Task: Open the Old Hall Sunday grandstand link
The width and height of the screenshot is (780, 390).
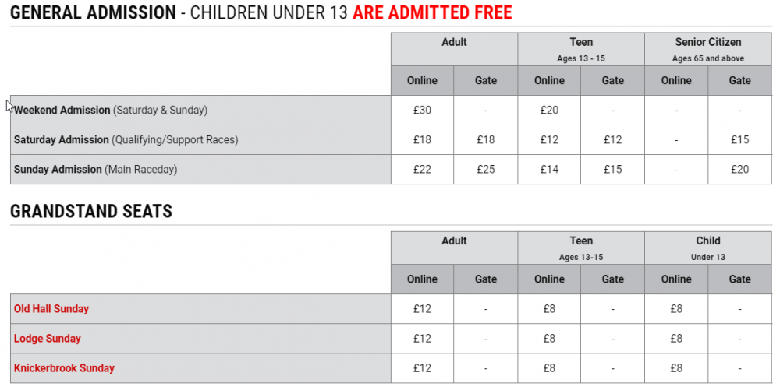Action: 51,309
